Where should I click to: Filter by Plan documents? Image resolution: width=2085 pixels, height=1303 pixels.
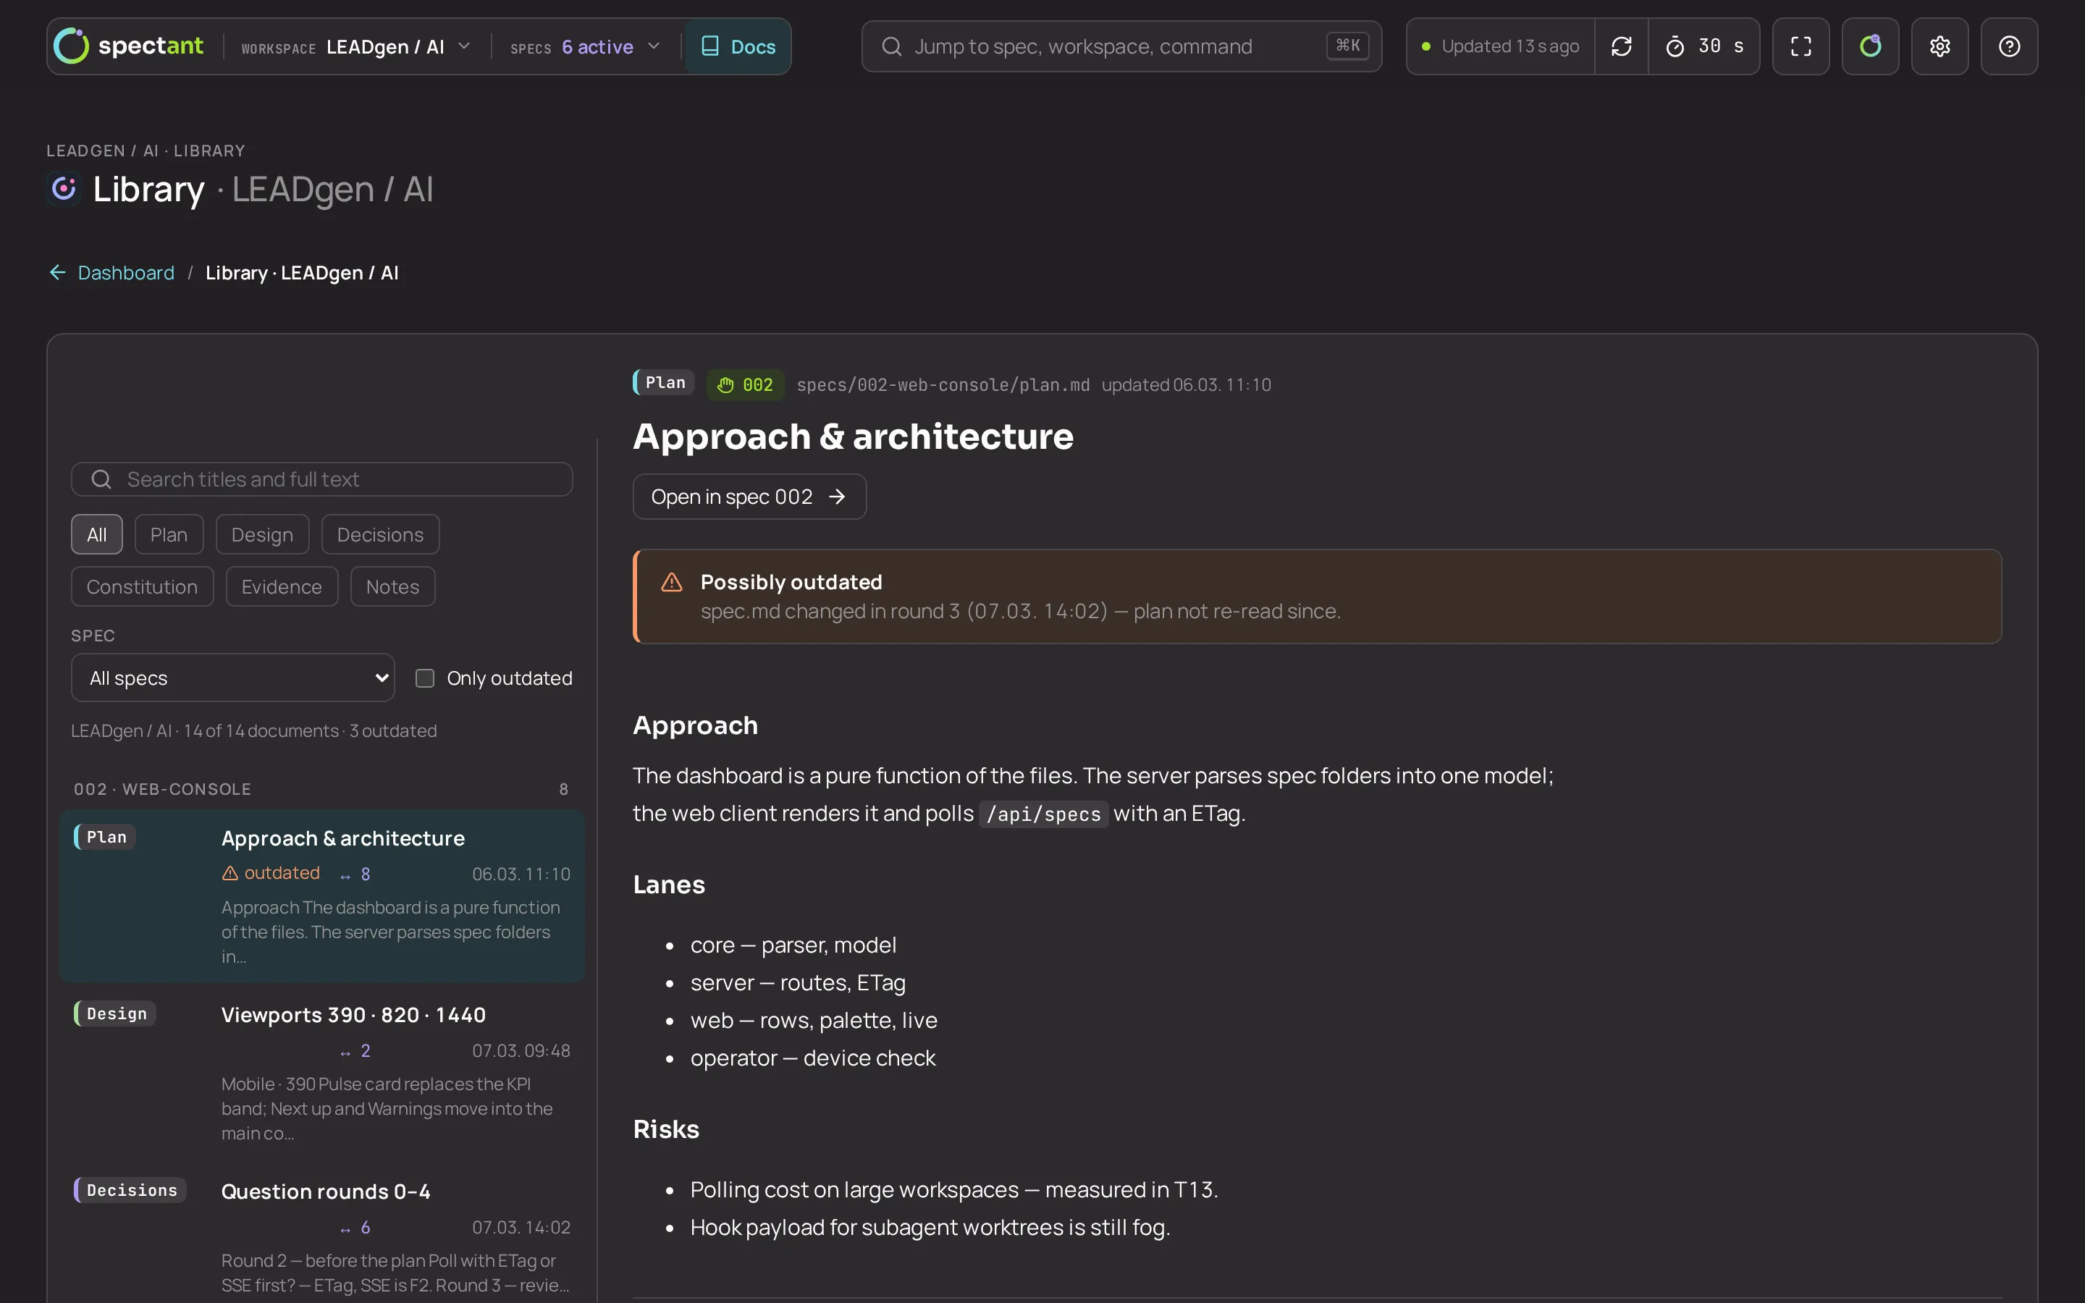coord(169,534)
